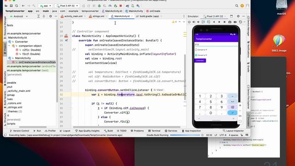The width and height of the screenshot is (295, 166).
Task: Go to next highlighted warning down arrow
Action: [x=184, y=22]
